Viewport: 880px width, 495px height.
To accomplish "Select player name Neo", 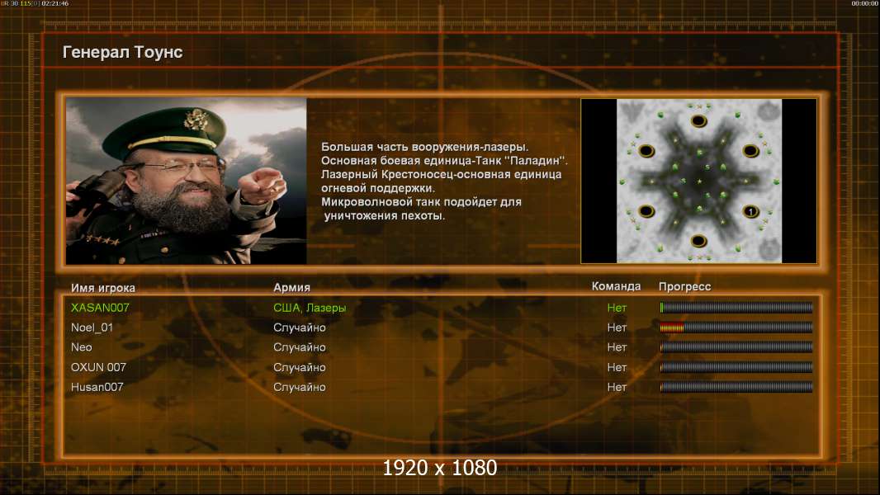I will 82,347.
